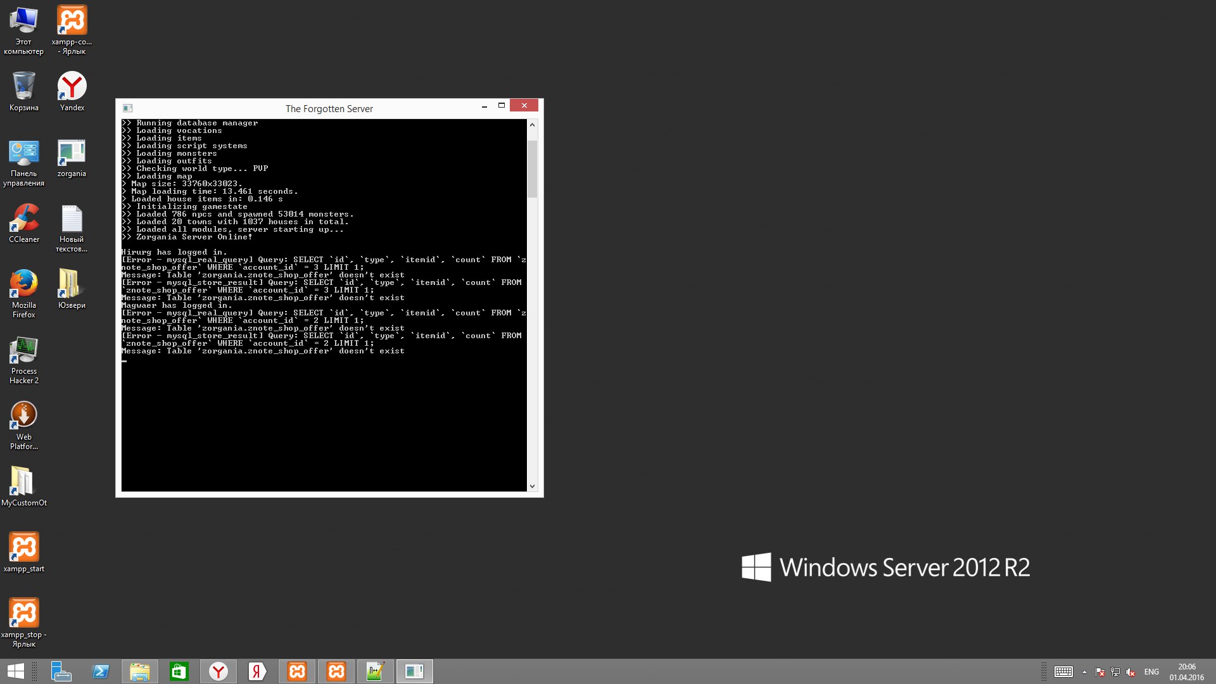Click the console scrollbar down arrow

(x=532, y=486)
